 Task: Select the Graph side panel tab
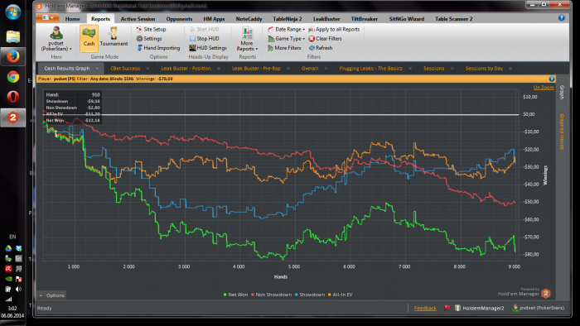pos(562,93)
